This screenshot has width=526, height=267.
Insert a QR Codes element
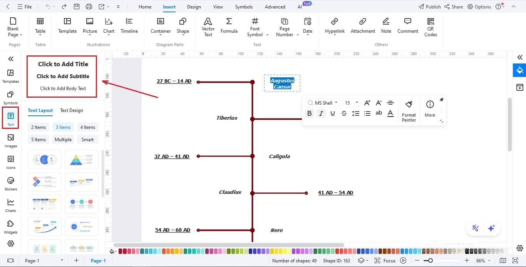[x=430, y=27]
